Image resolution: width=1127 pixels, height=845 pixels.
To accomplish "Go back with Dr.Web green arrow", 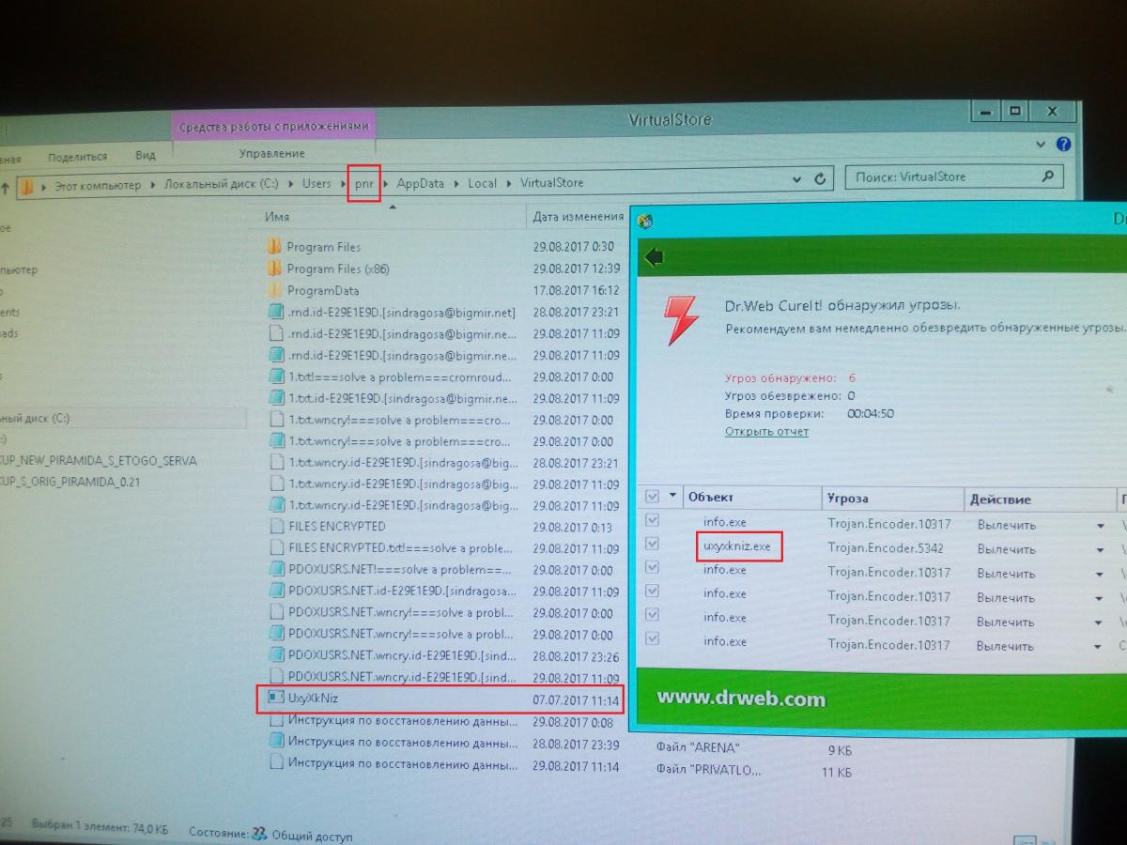I will point(655,257).
